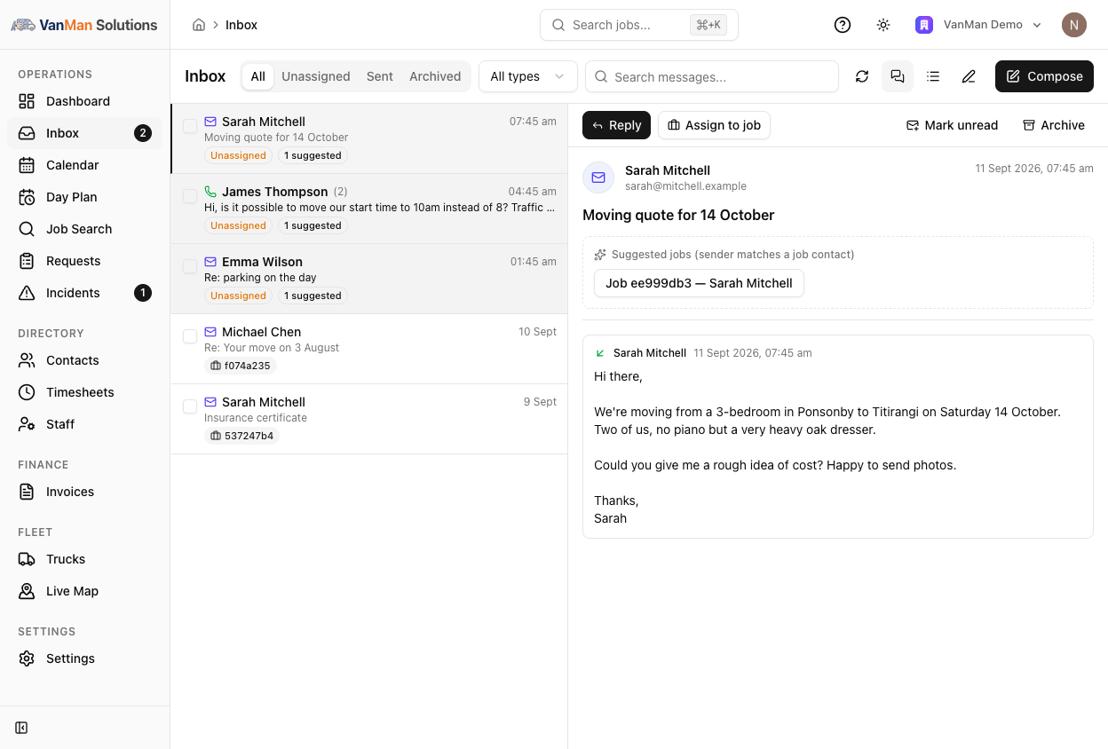The image size is (1108, 749).
Task: Click the VanMan Solutions logo
Action: coord(84,25)
